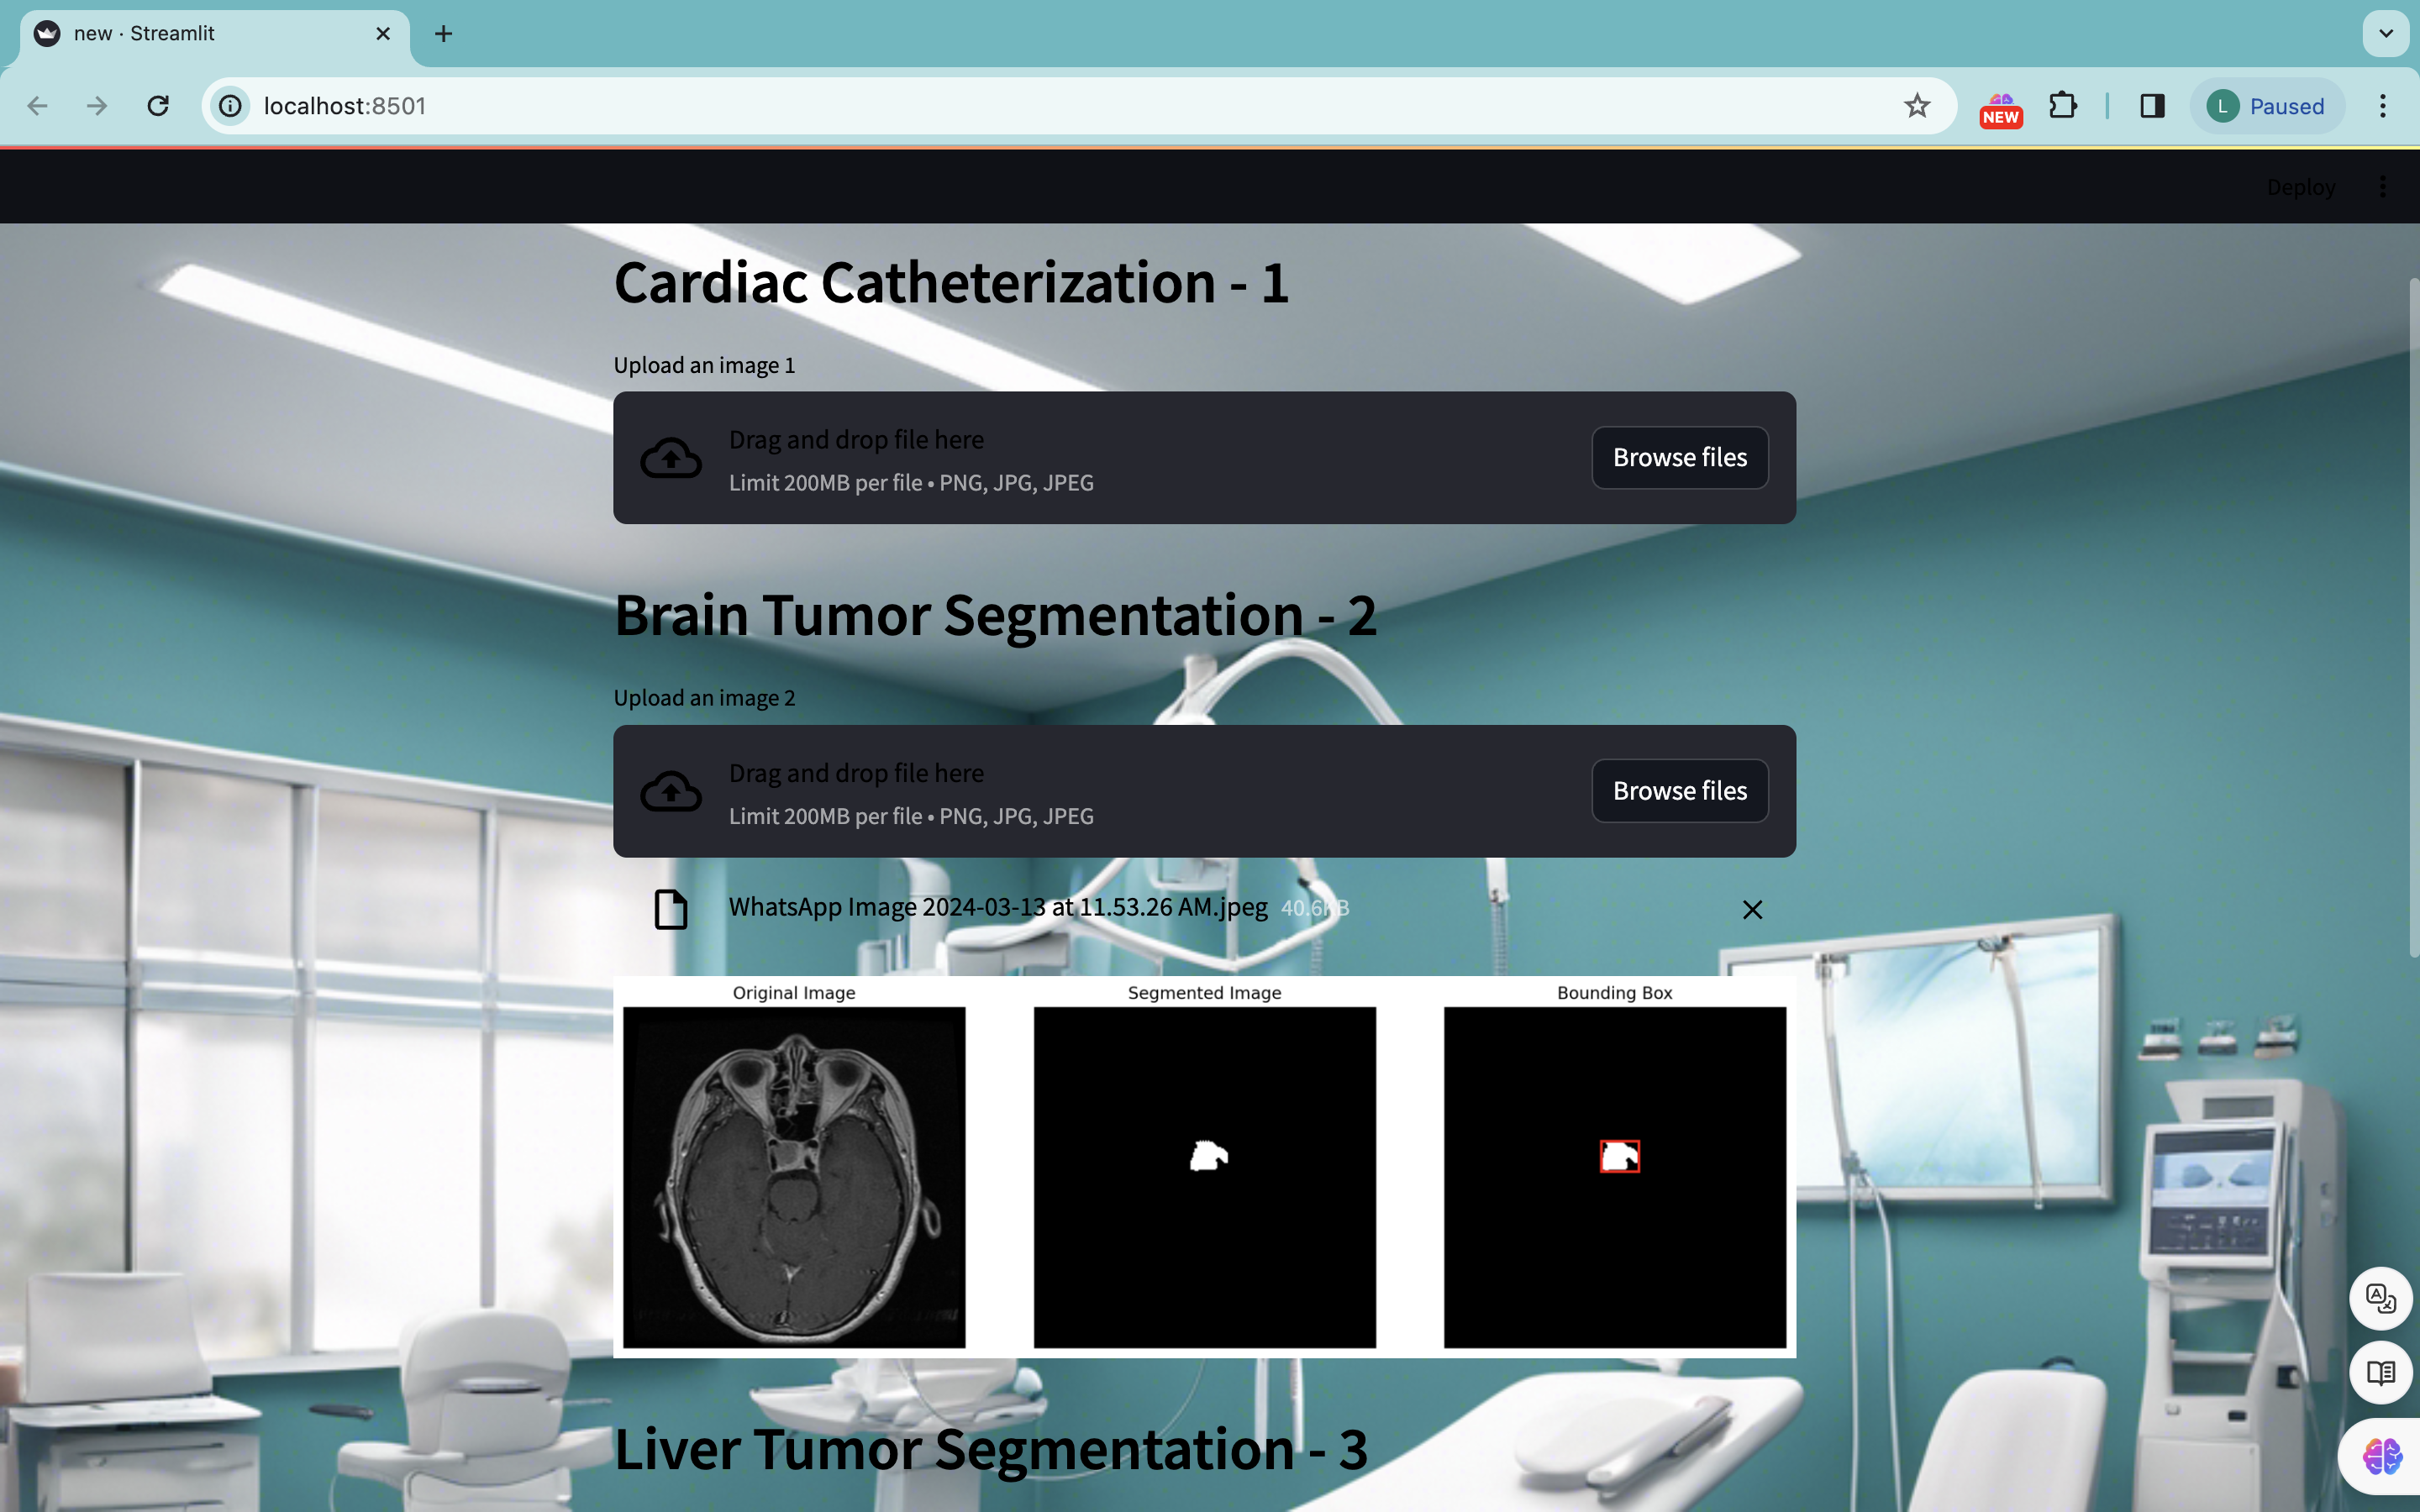This screenshot has width=2420, height=1512.
Task: Remove the uploaded WhatsApp image file
Action: tap(1752, 909)
